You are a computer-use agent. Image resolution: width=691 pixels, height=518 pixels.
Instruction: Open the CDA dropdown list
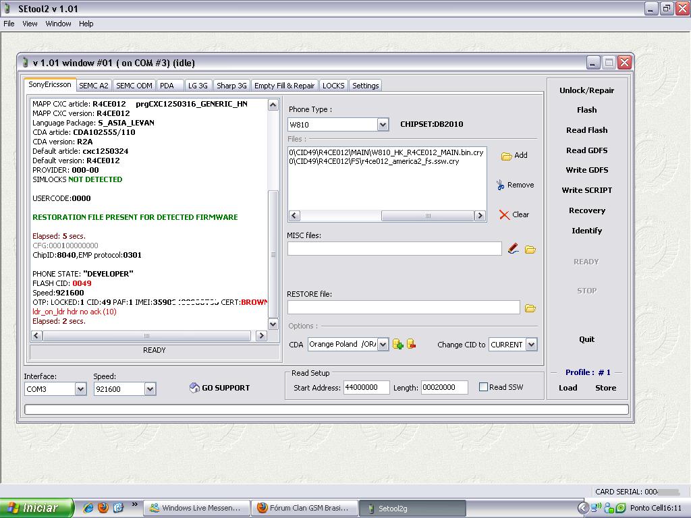(x=383, y=344)
